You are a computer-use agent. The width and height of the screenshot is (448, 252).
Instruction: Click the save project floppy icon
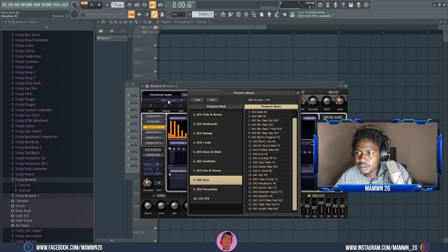pyautogui.click(x=351, y=5)
